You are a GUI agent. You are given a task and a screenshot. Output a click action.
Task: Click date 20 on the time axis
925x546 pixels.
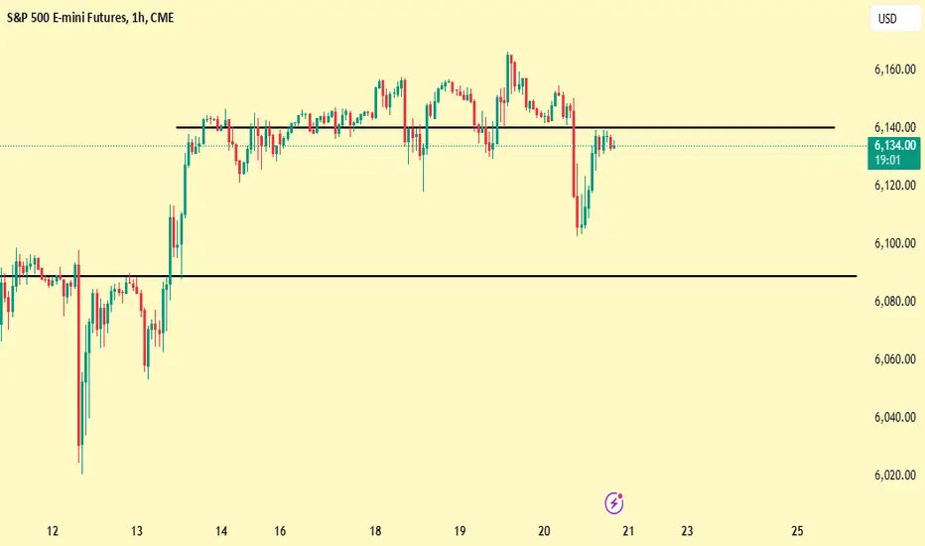(544, 531)
